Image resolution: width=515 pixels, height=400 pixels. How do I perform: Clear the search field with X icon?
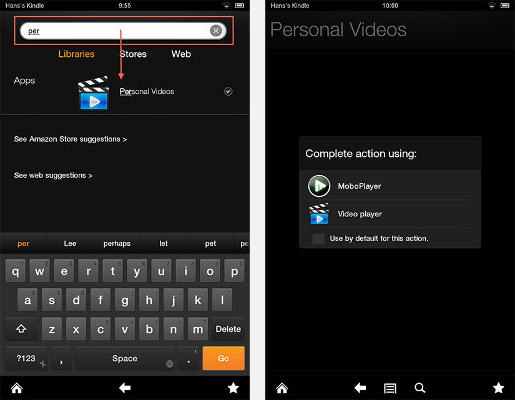216,31
